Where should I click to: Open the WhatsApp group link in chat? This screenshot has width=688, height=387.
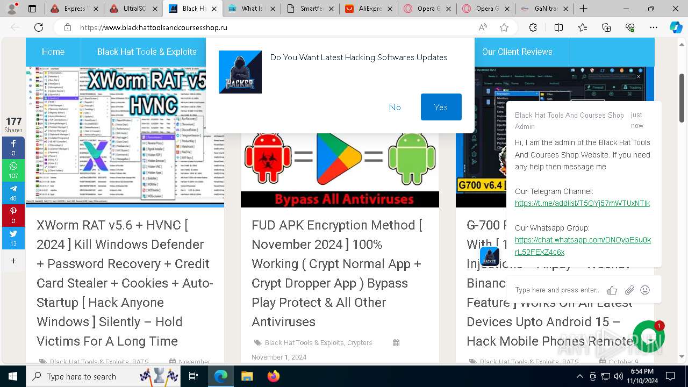tap(583, 246)
